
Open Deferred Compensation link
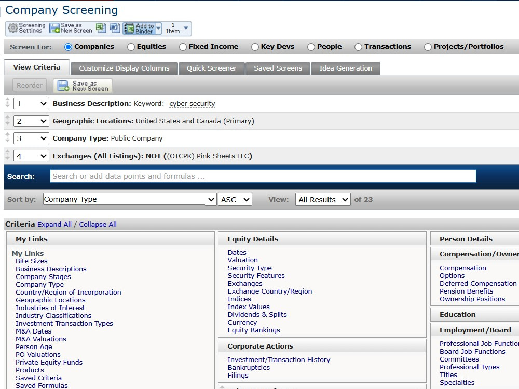478,284
